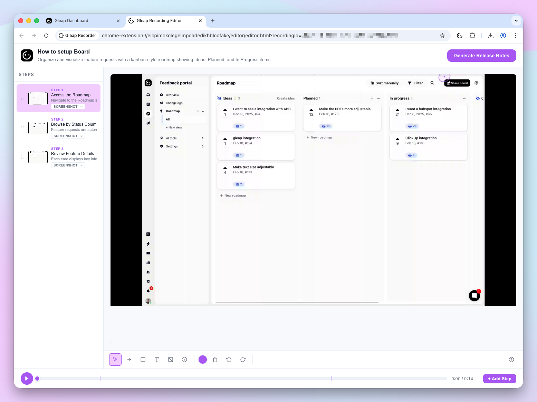The height and width of the screenshot is (402, 537).
Task: Upvote the 'ClickUp integration' card
Action: tap(397, 139)
